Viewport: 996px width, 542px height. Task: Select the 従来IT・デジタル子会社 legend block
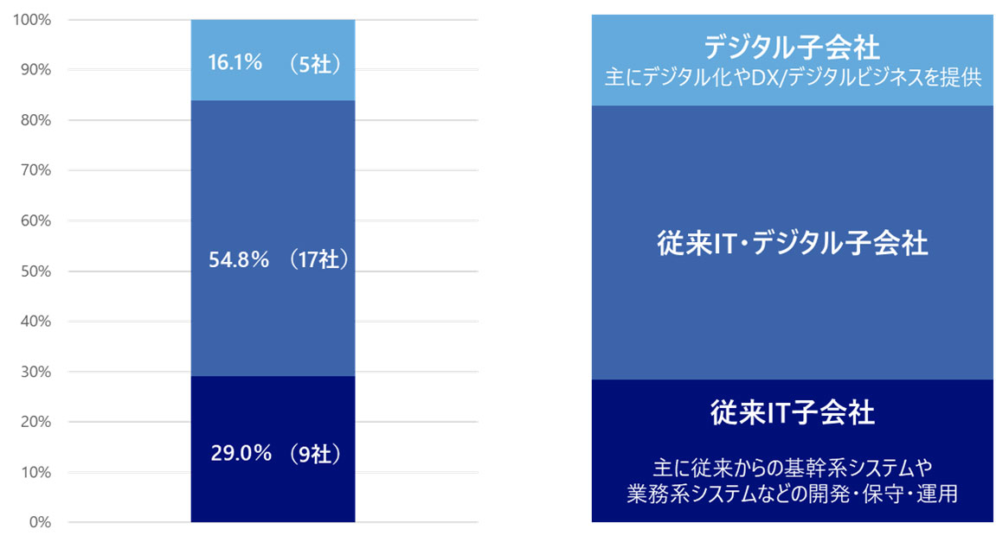(792, 244)
